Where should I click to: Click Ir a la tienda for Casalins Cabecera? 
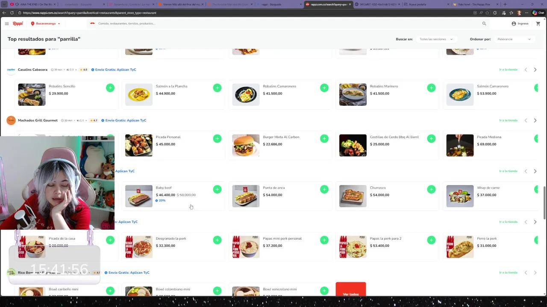pos(508,70)
